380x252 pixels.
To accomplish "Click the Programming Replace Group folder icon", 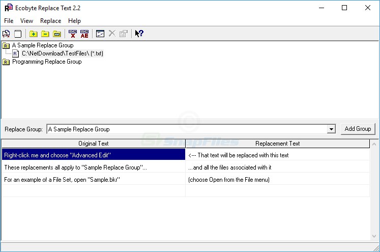I will (6, 62).
